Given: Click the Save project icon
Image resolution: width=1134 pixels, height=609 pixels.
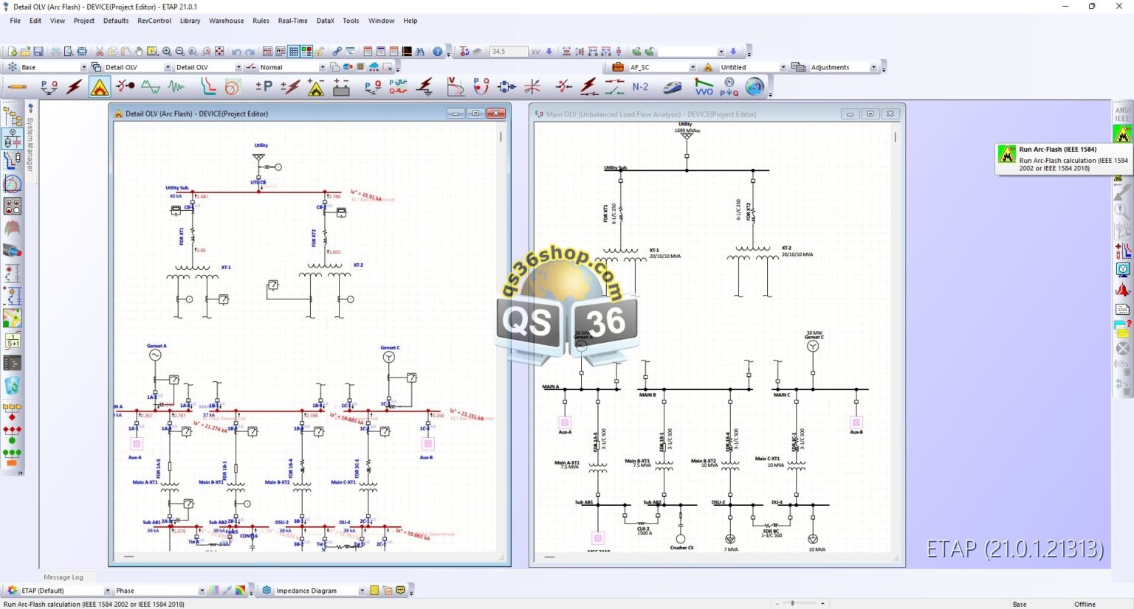Looking at the screenshot, I should [38, 52].
